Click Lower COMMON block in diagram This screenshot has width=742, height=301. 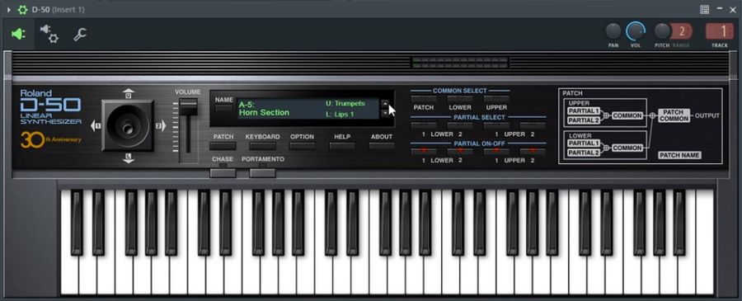click(x=627, y=148)
